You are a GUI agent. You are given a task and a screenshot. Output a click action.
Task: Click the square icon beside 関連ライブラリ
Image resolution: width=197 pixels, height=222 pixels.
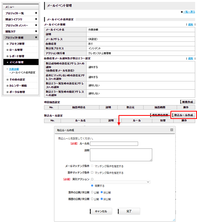36,19
